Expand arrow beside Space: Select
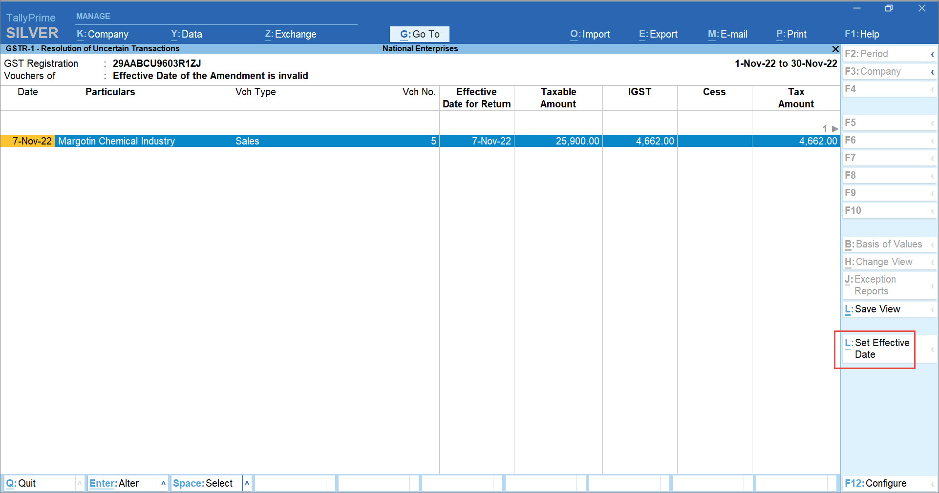This screenshot has height=493, width=939. point(247,483)
